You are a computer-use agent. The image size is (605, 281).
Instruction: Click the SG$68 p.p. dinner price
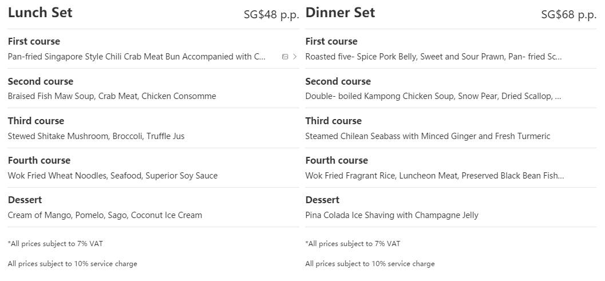click(568, 15)
